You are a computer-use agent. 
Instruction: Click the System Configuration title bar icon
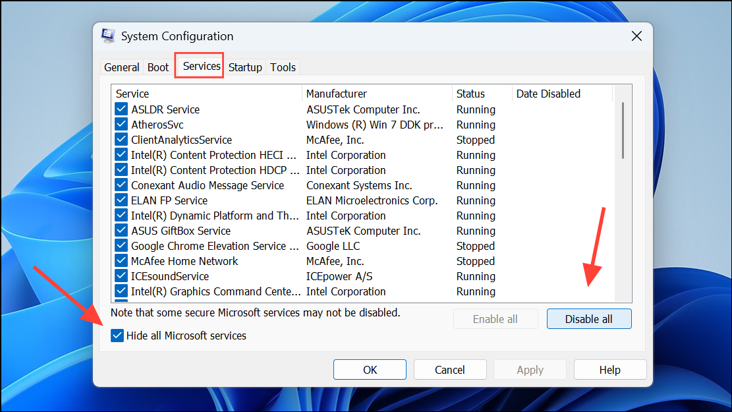click(x=108, y=36)
